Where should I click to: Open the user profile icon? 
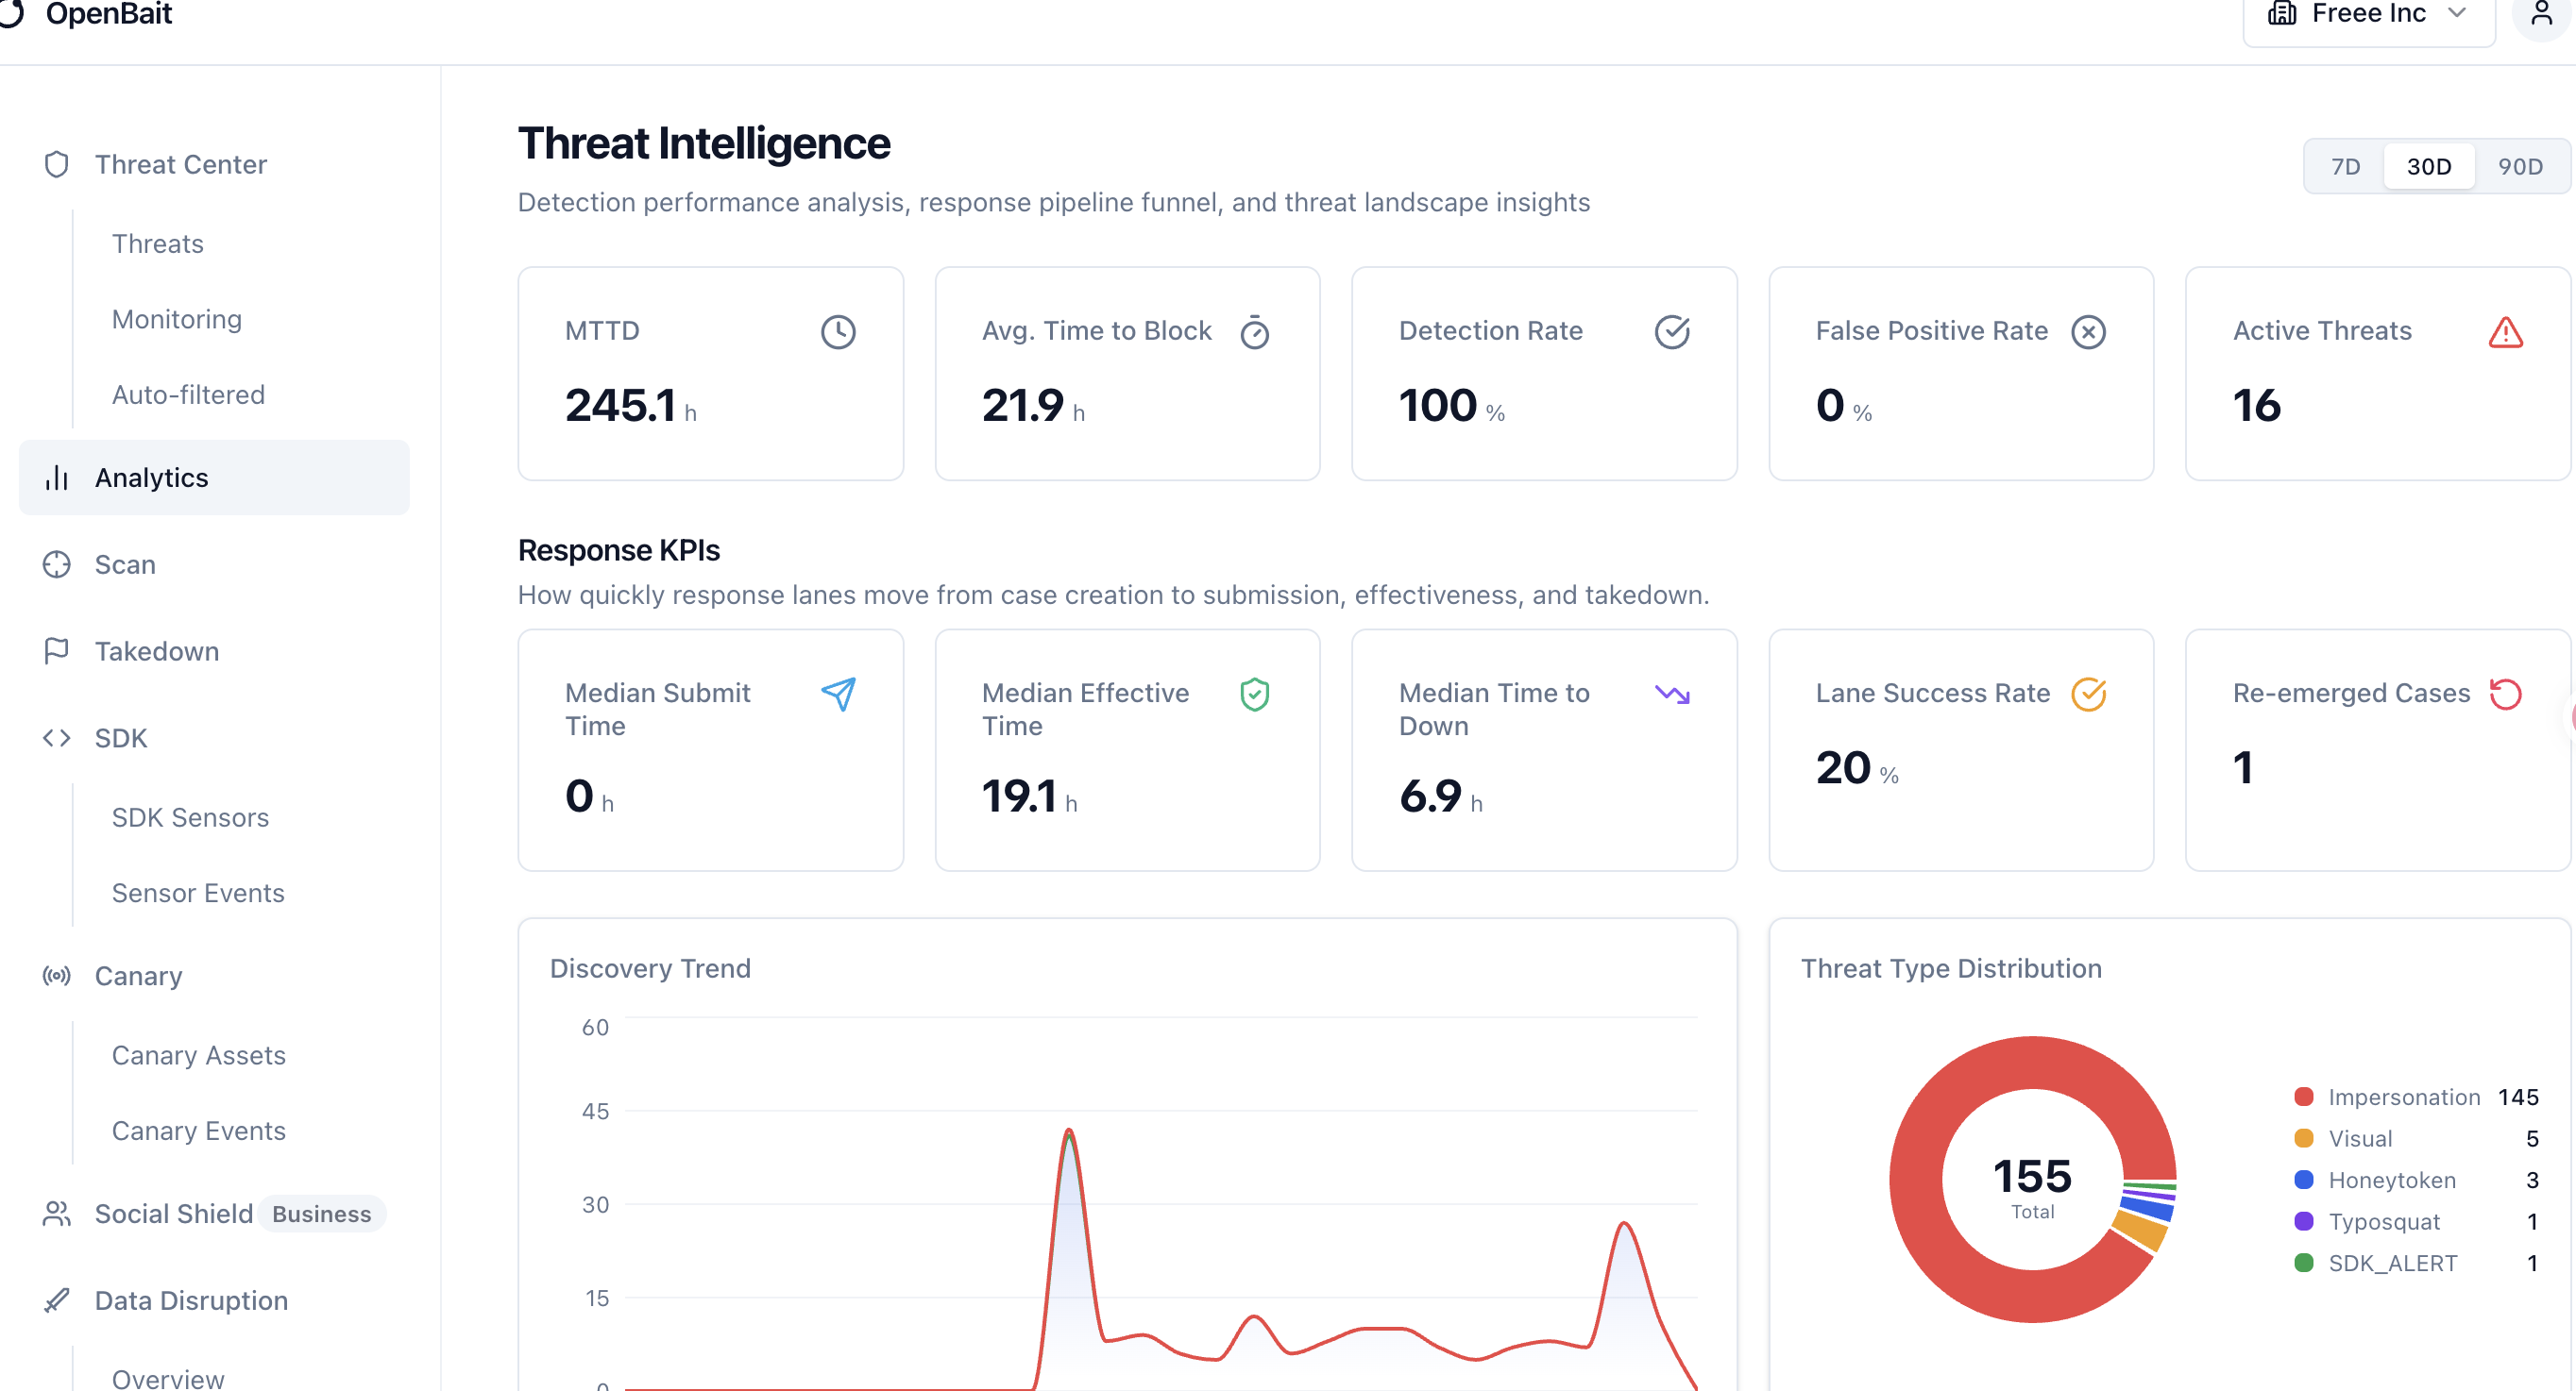(2541, 14)
